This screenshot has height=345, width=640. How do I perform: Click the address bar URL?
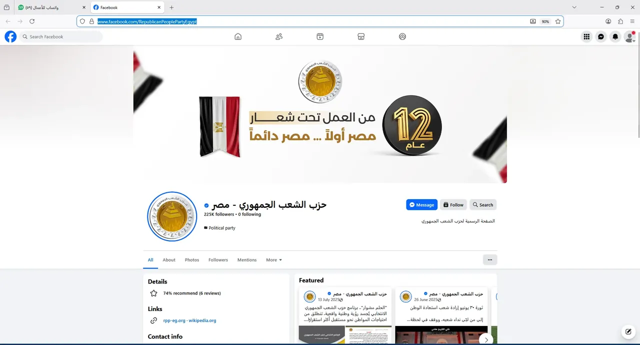pos(147,21)
